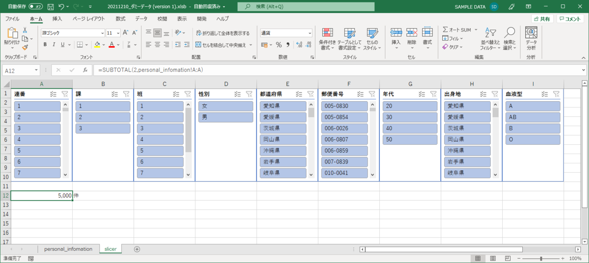Toggle multi-select in 連番 slicer
This screenshot has height=263, width=589.
(x=54, y=94)
